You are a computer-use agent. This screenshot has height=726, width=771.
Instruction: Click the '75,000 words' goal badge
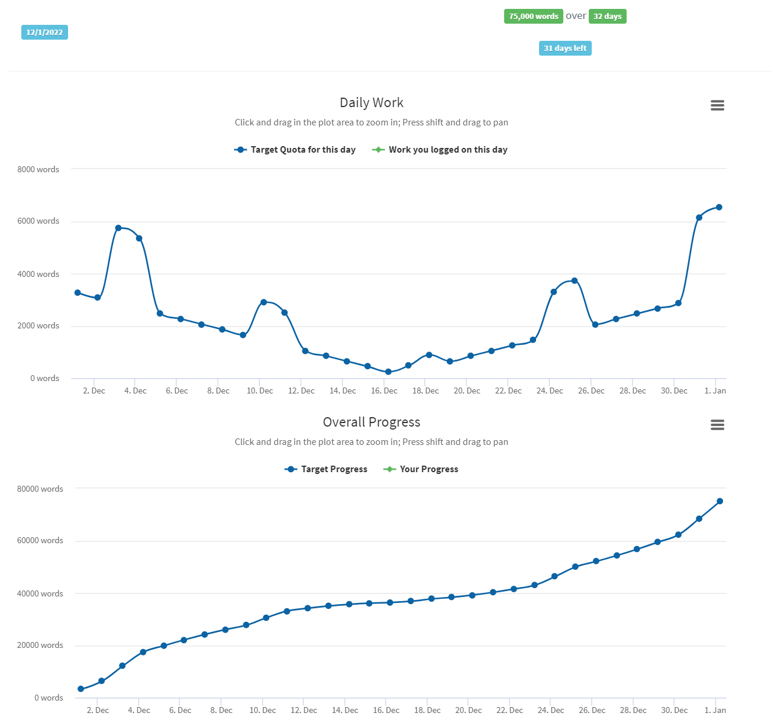tap(533, 16)
